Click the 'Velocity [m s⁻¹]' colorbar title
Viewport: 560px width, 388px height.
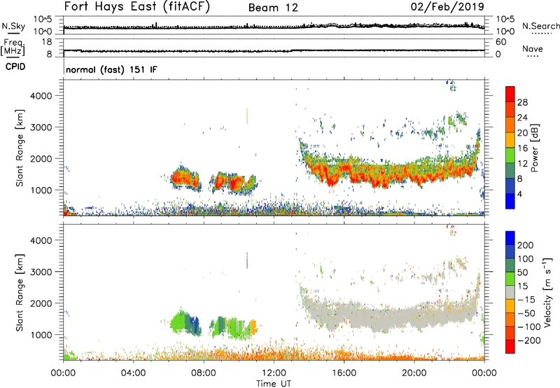coord(547,292)
